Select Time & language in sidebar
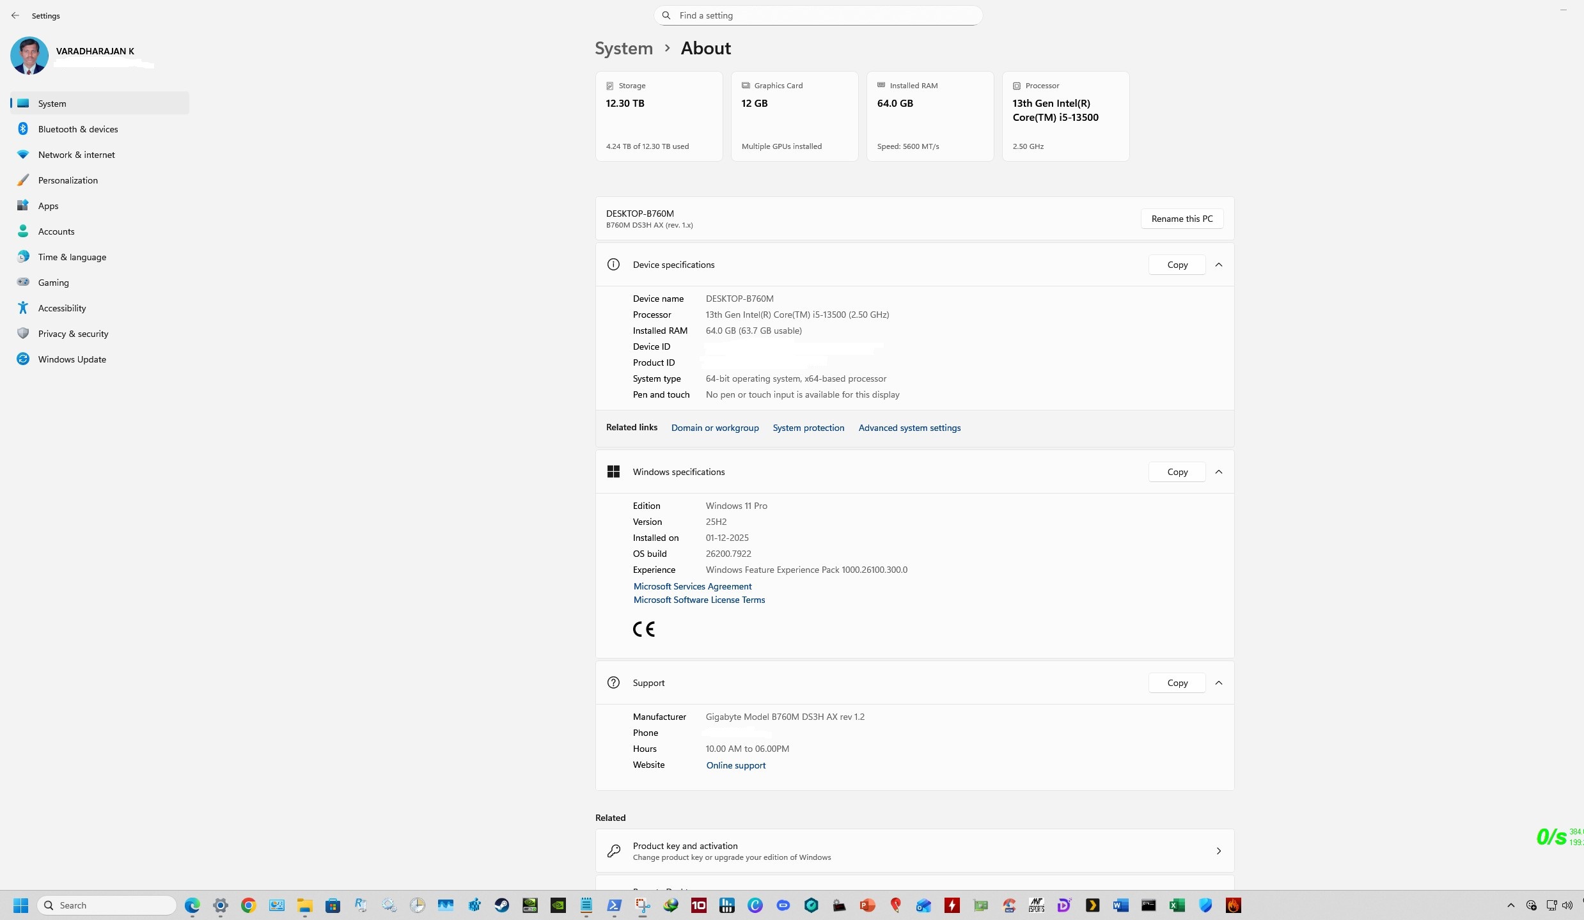 point(72,257)
